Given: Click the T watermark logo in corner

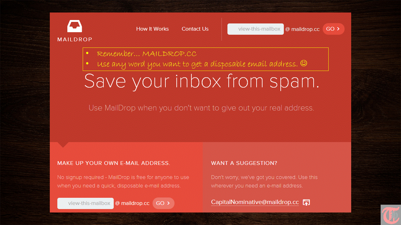Looking at the screenshot, I should tap(391, 215).
